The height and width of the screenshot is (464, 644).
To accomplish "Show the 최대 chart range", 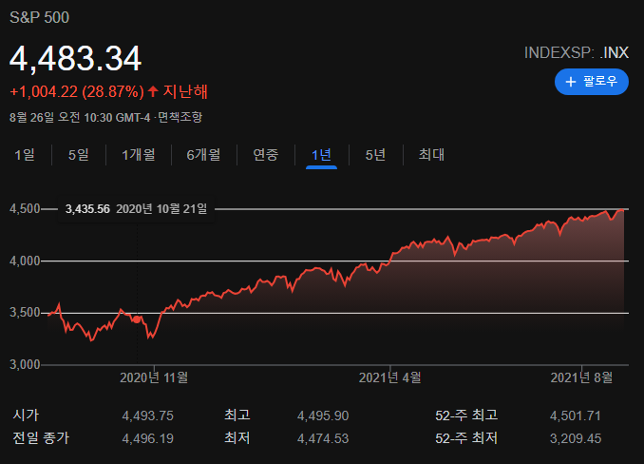I will coord(431,155).
